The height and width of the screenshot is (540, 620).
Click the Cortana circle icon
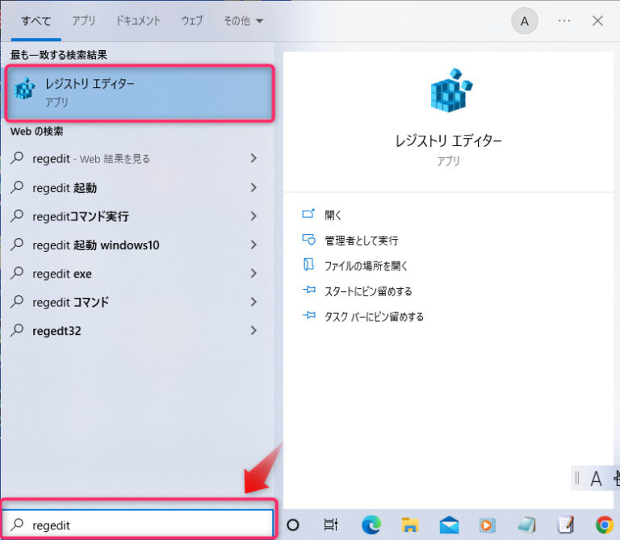[x=293, y=524]
